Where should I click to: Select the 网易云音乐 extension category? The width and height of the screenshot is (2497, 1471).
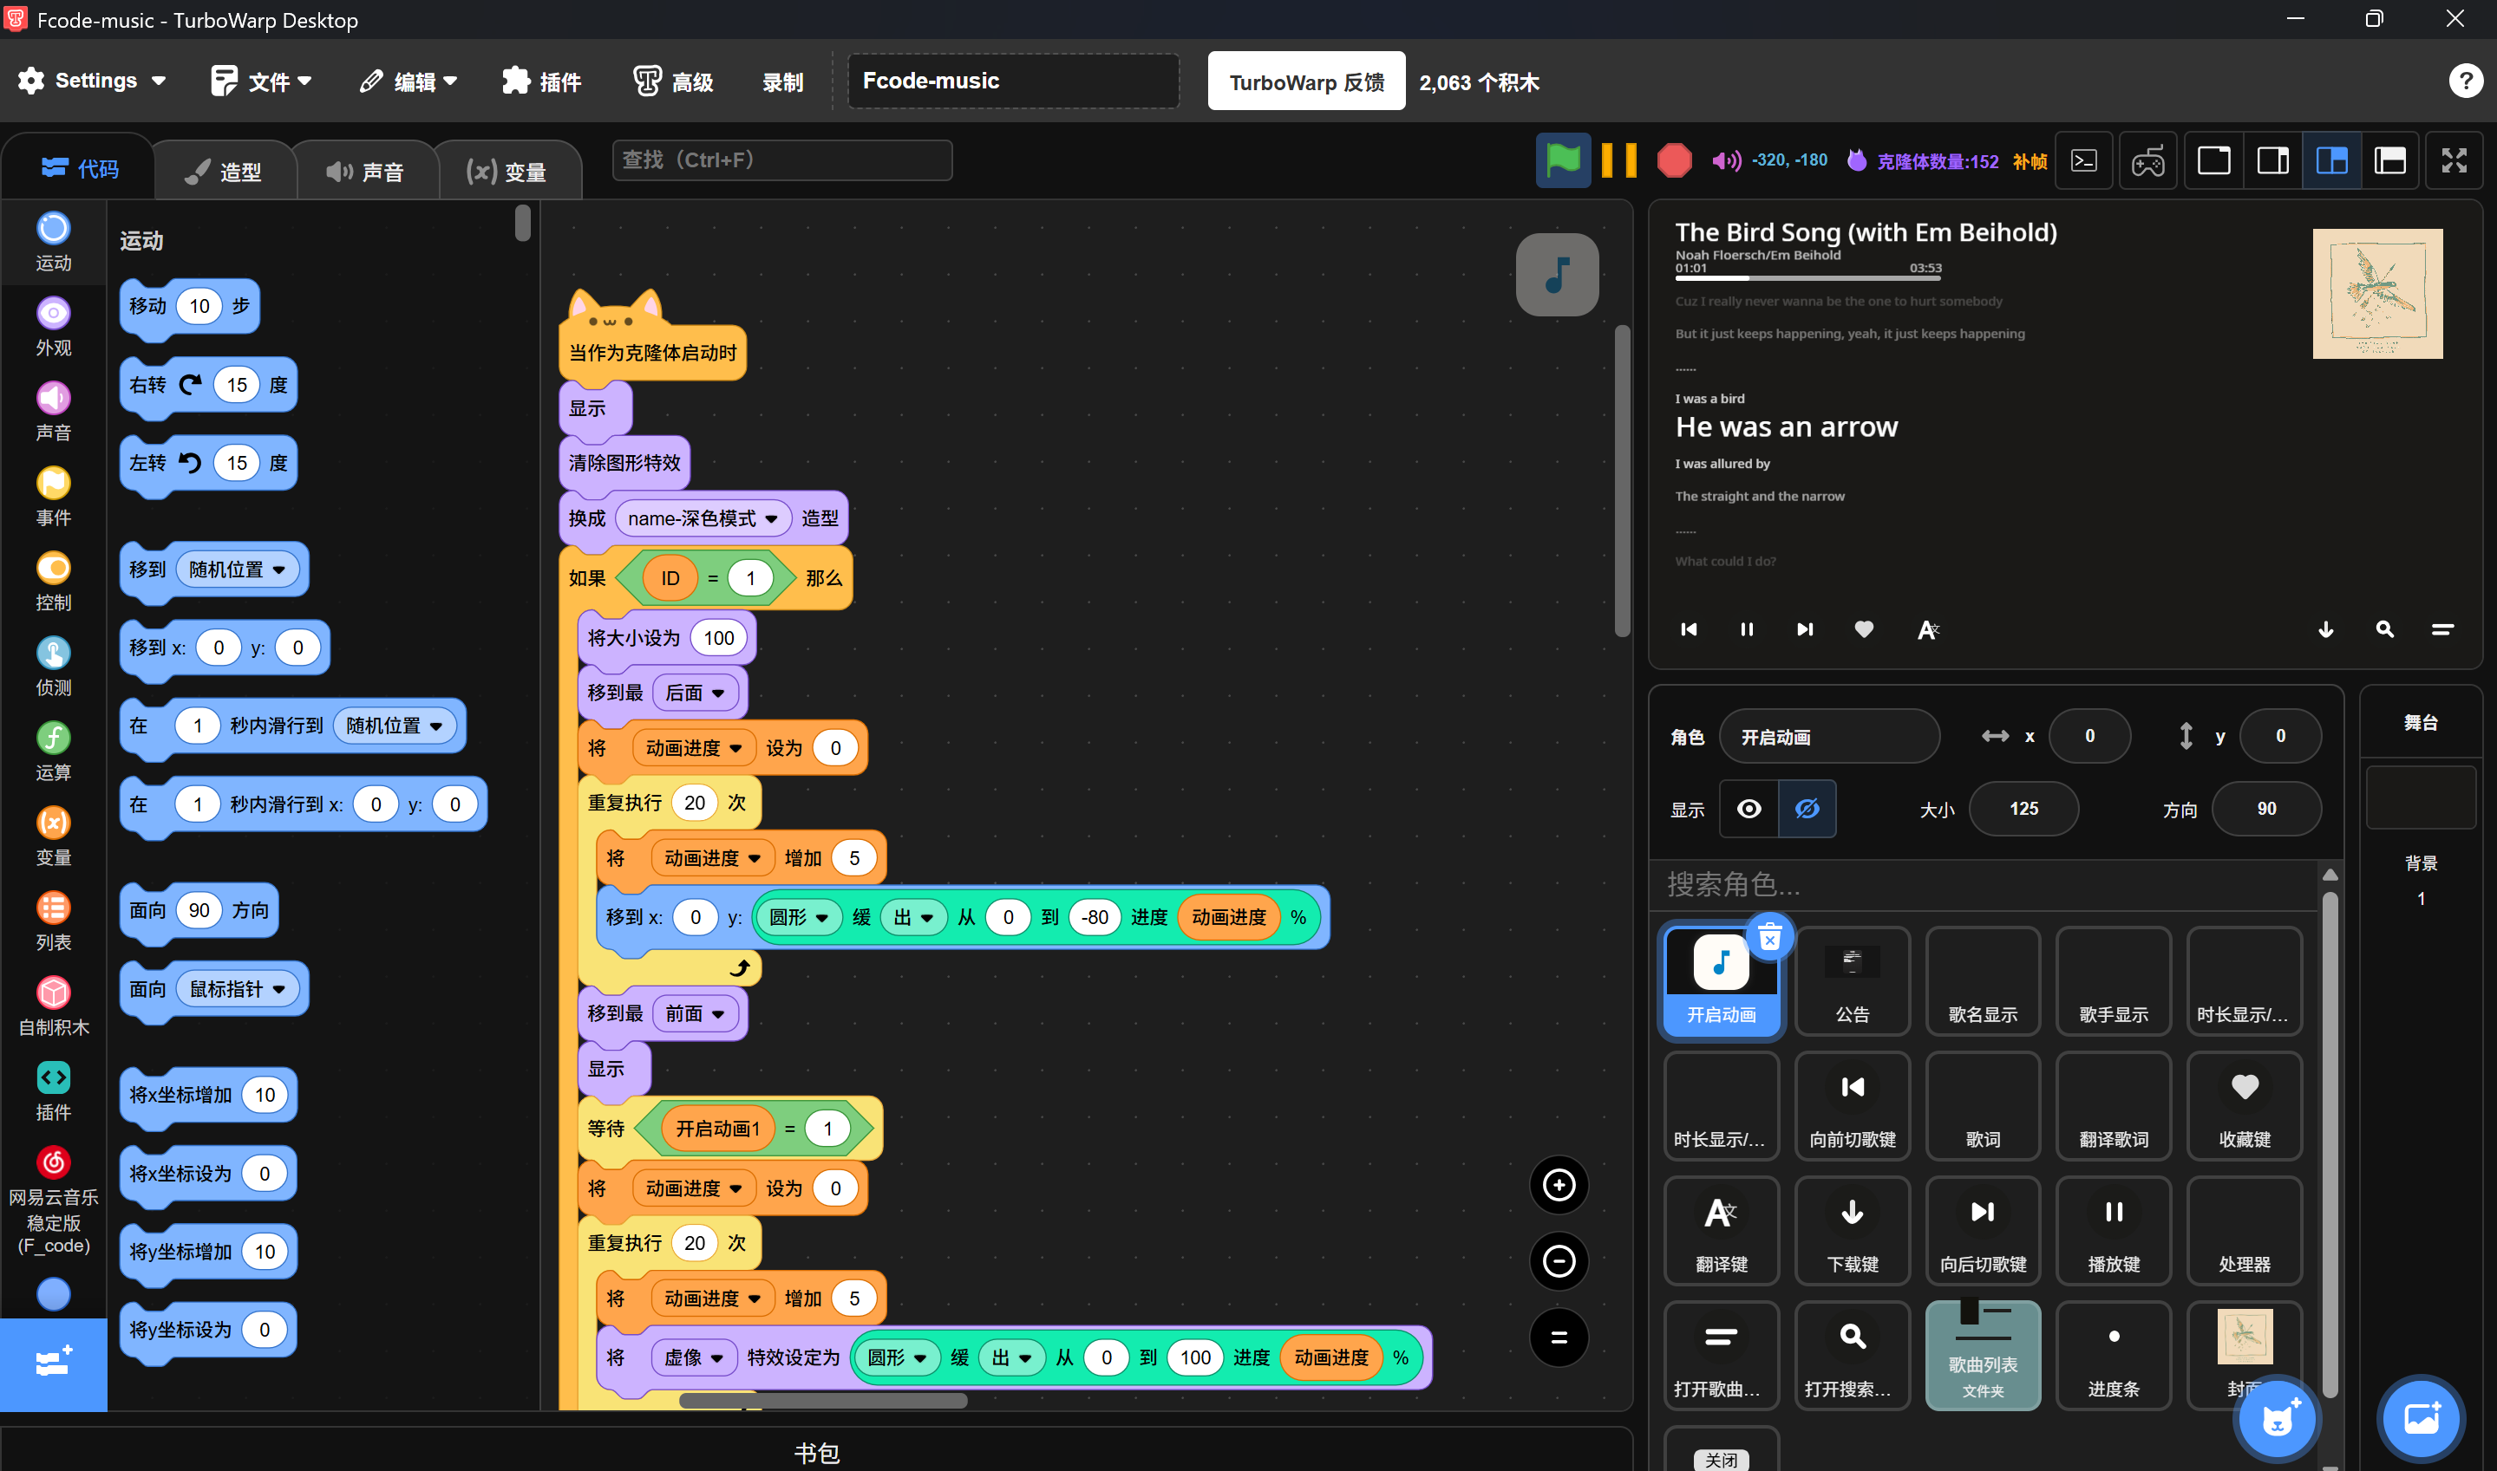click(x=54, y=1201)
